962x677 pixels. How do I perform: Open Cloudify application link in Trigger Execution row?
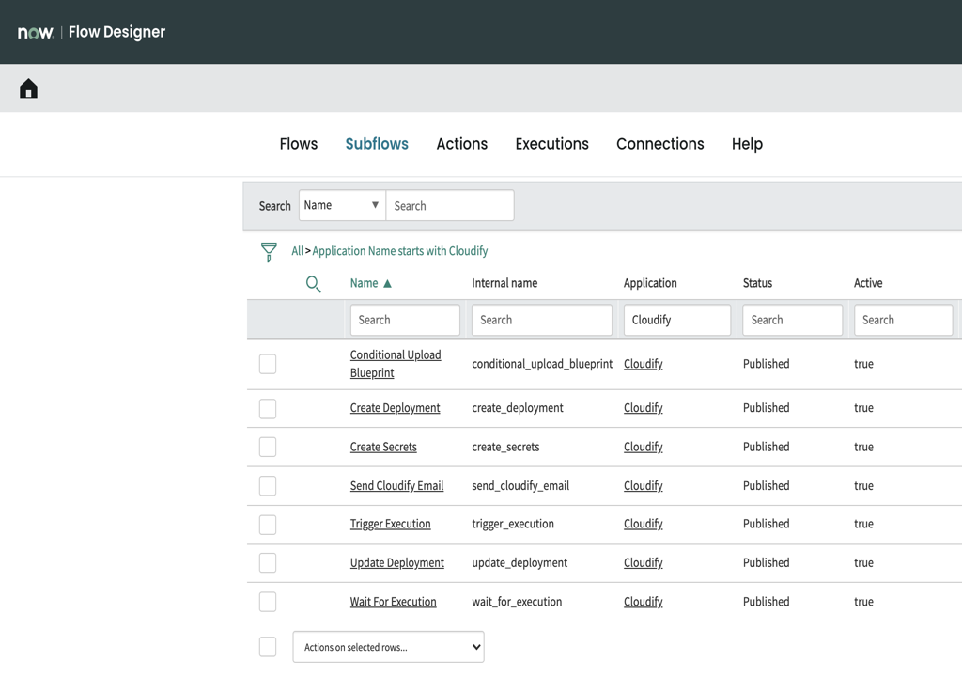[643, 524]
